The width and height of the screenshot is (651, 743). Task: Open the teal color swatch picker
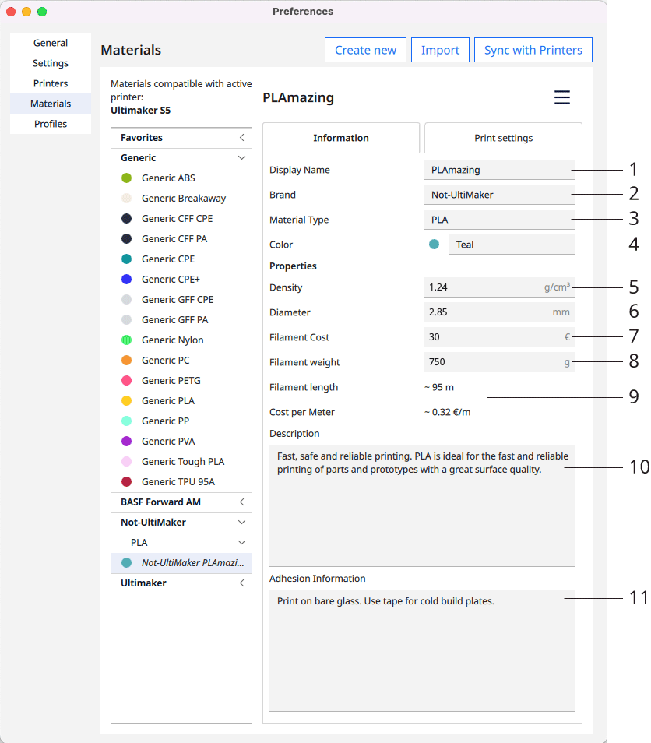434,245
